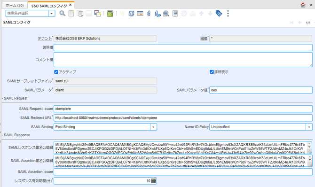Click the レスポンス有効期間(分) number field
Viewport: 315px width, 187px height.
(102, 181)
